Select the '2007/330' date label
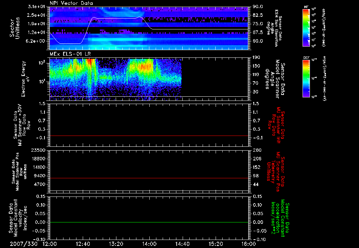Screen dimensions: 359x248 coord(23,244)
